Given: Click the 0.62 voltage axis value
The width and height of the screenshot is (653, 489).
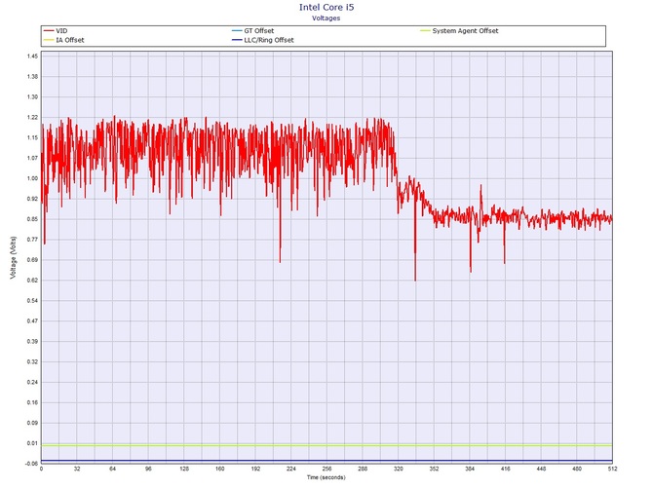Looking at the screenshot, I should click(32, 281).
